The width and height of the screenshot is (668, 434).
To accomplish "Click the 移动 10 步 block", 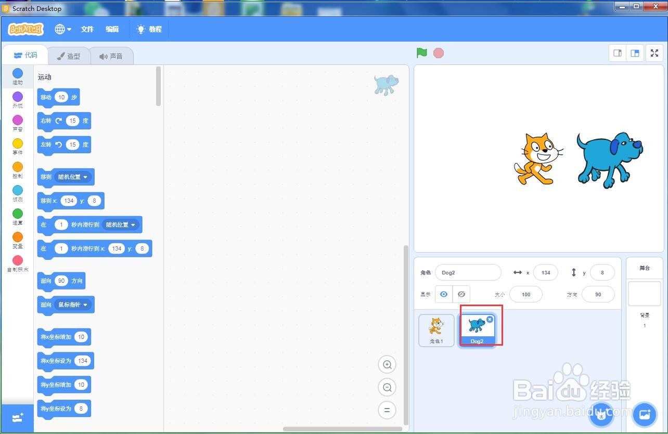I will coord(59,97).
